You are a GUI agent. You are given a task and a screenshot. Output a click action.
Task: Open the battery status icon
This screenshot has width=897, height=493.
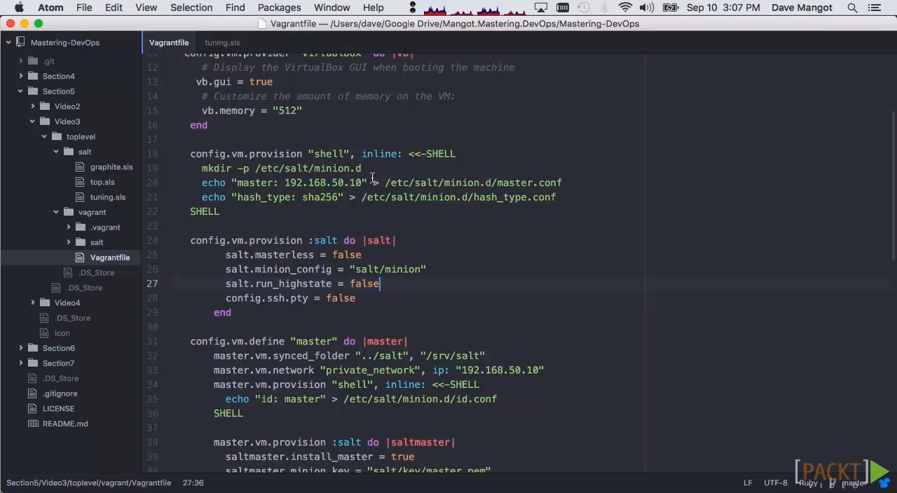(x=671, y=8)
